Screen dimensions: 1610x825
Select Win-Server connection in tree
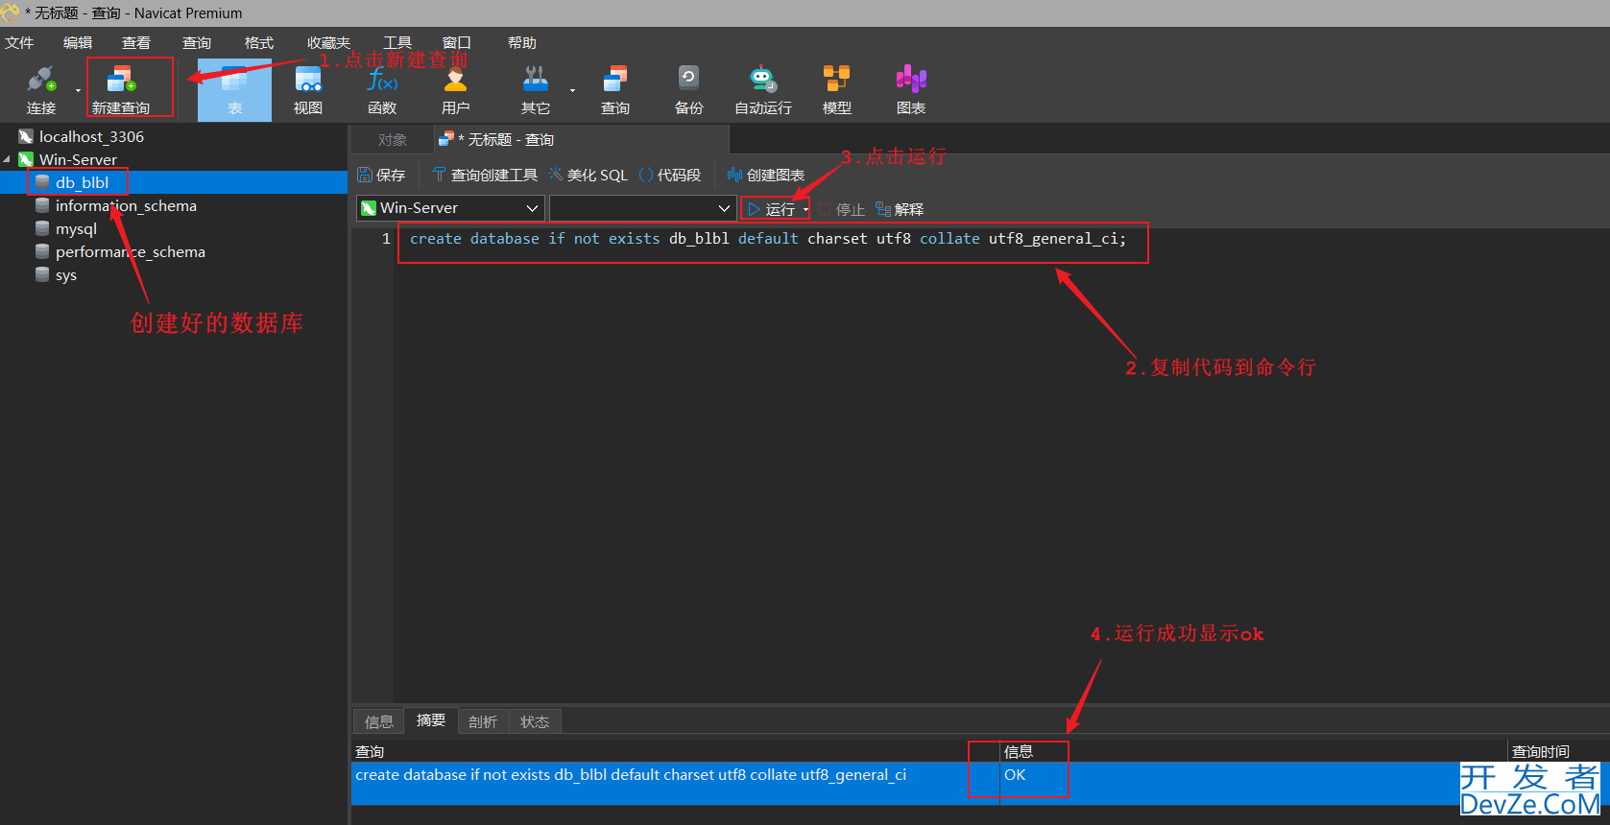point(78,160)
